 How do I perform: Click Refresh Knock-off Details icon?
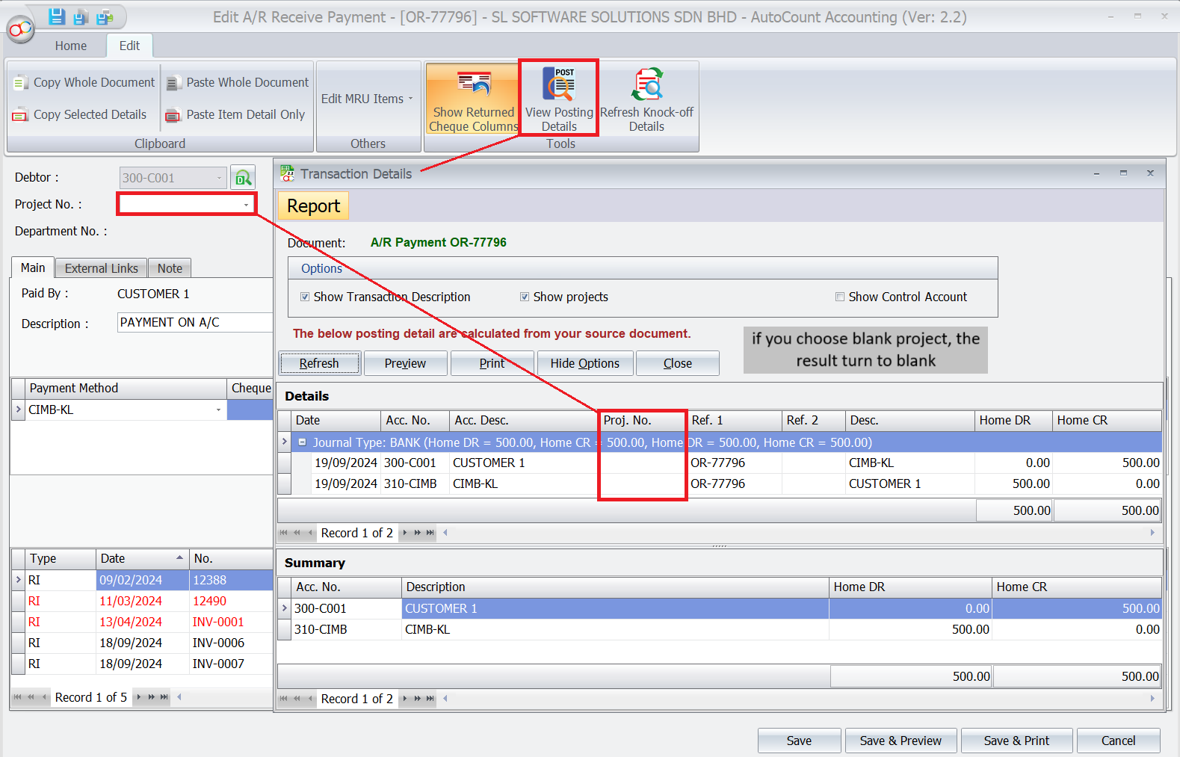[x=646, y=85]
